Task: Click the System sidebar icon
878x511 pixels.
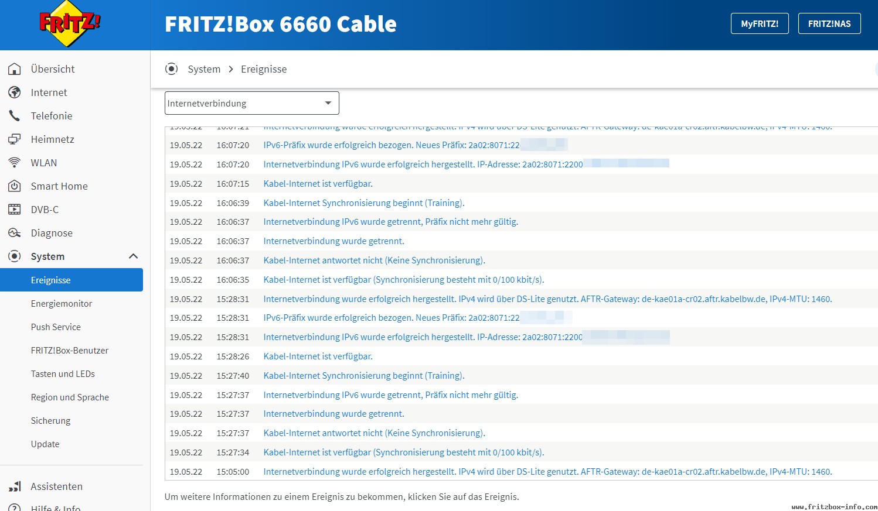Action: [15, 256]
